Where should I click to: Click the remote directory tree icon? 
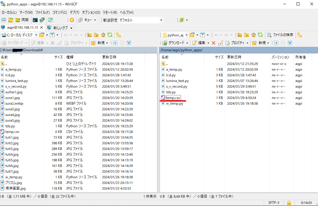[300, 35]
